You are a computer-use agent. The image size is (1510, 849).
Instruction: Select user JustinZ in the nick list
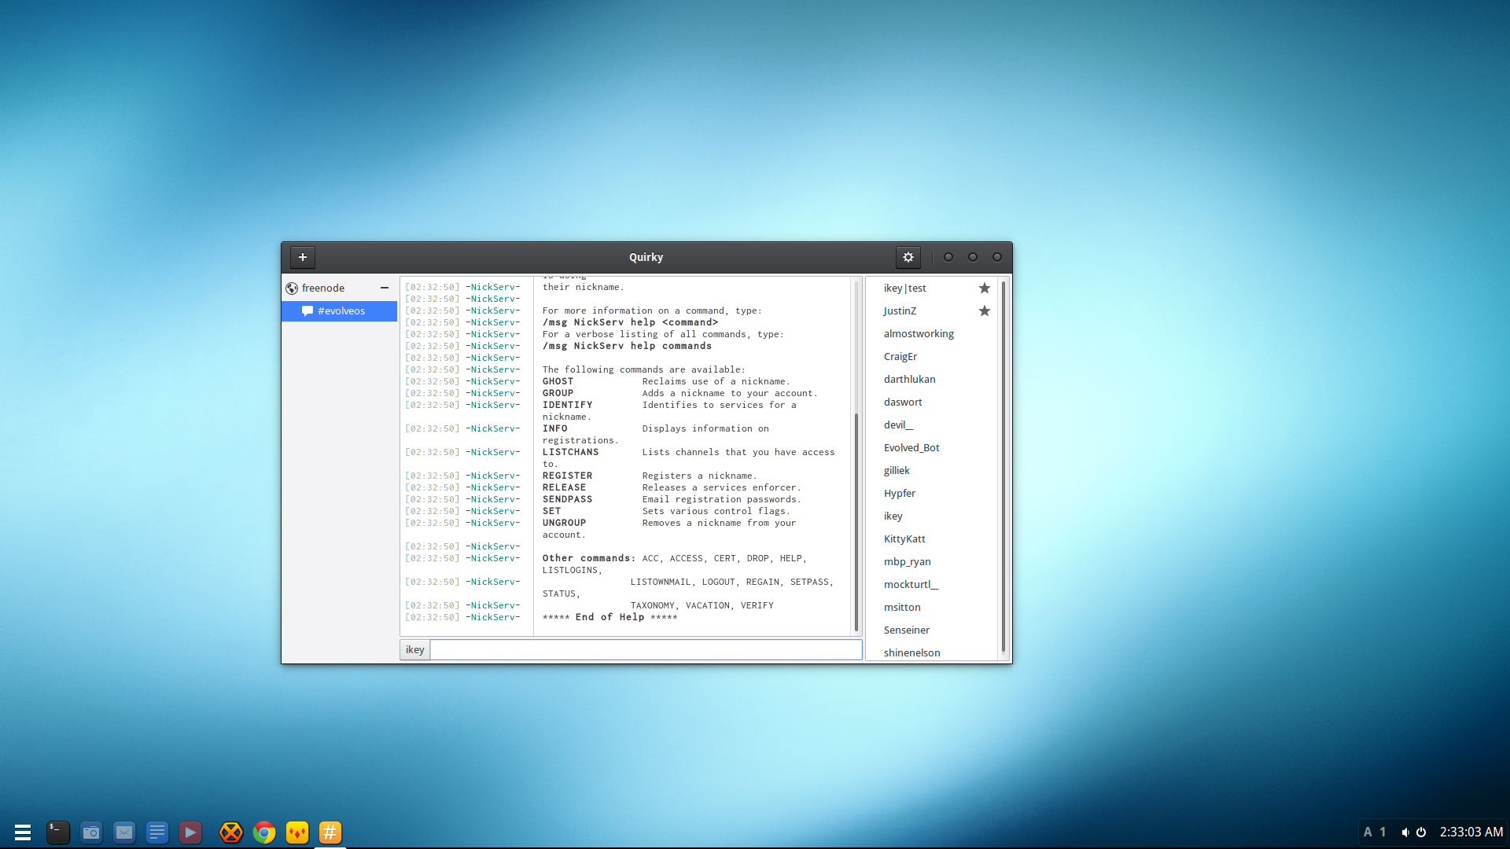tap(932, 311)
